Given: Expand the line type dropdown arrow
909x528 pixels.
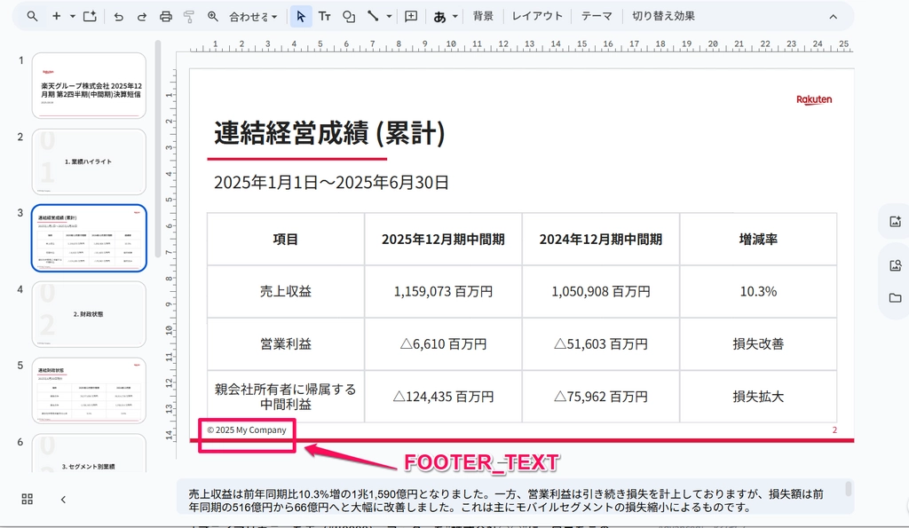Looking at the screenshot, I should point(389,16).
